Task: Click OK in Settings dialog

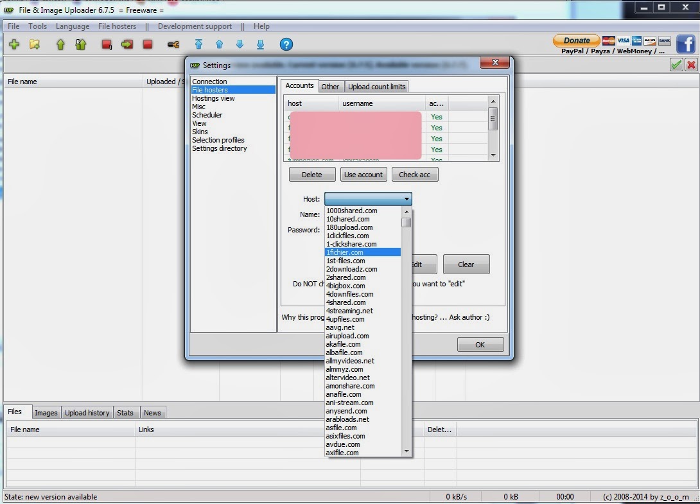Action: (480, 345)
